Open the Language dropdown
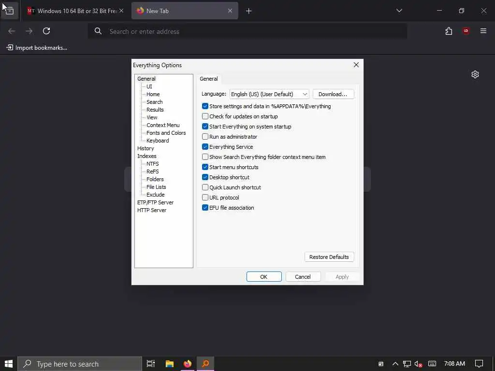 (x=269, y=94)
